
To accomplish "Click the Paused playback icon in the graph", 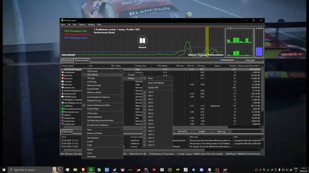I will click(142, 40).
